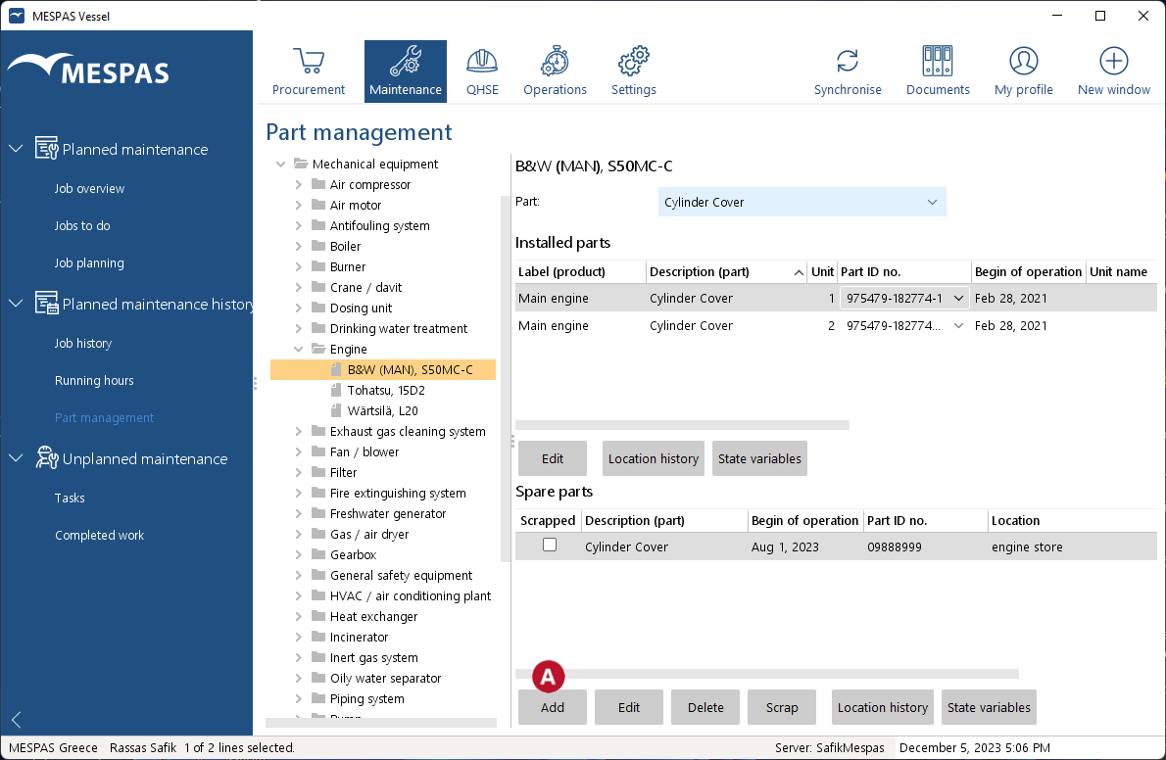Click the Boiler folder icon
The height and width of the screenshot is (760, 1166).
[318, 246]
